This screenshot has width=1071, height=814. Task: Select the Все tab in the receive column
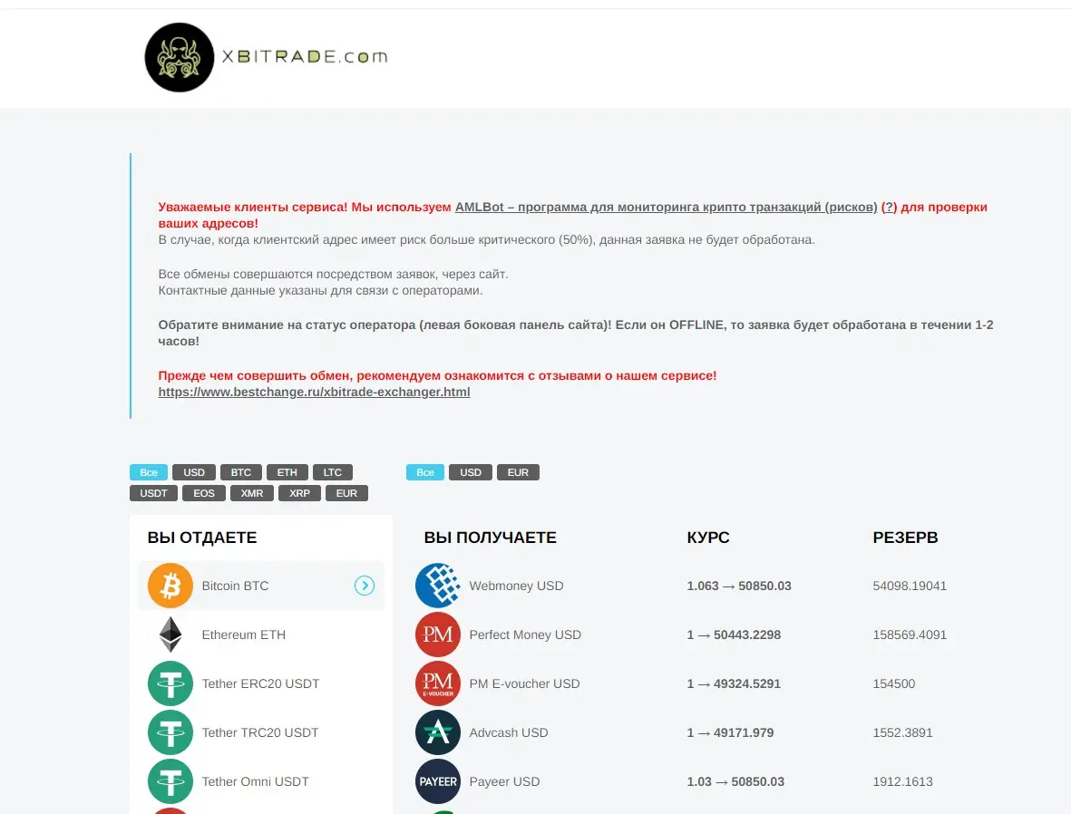(424, 471)
